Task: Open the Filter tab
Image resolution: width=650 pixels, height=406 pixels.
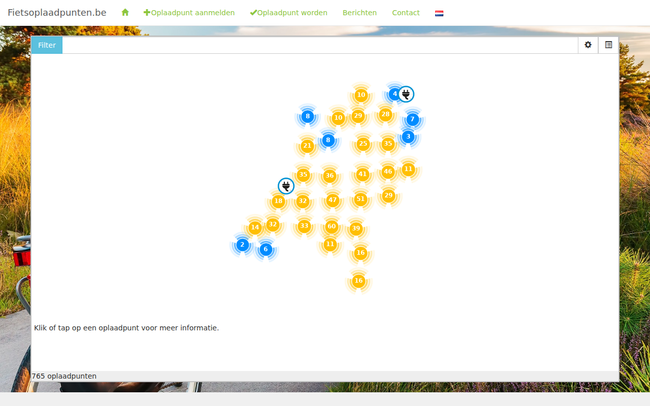Action: 47,45
